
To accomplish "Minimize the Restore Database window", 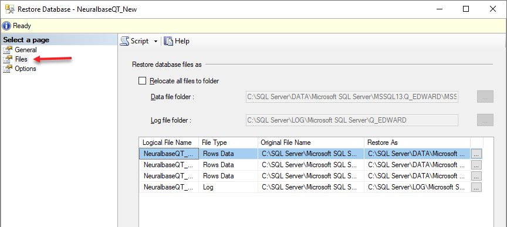I will click(x=439, y=9).
